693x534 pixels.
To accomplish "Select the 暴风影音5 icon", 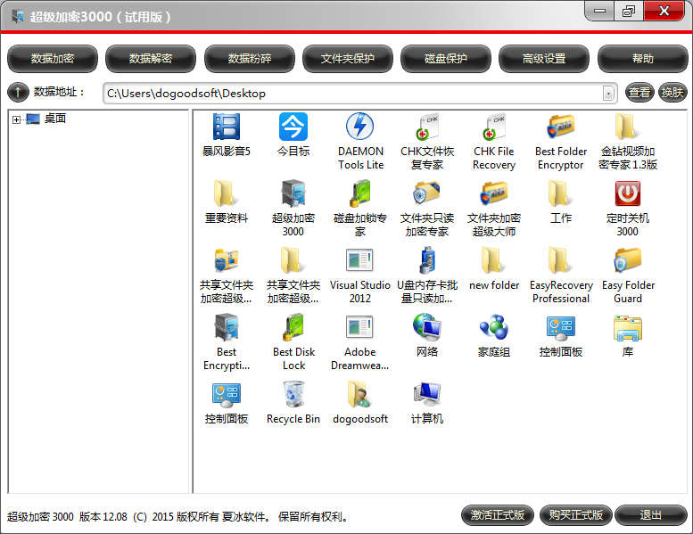I will click(x=227, y=127).
